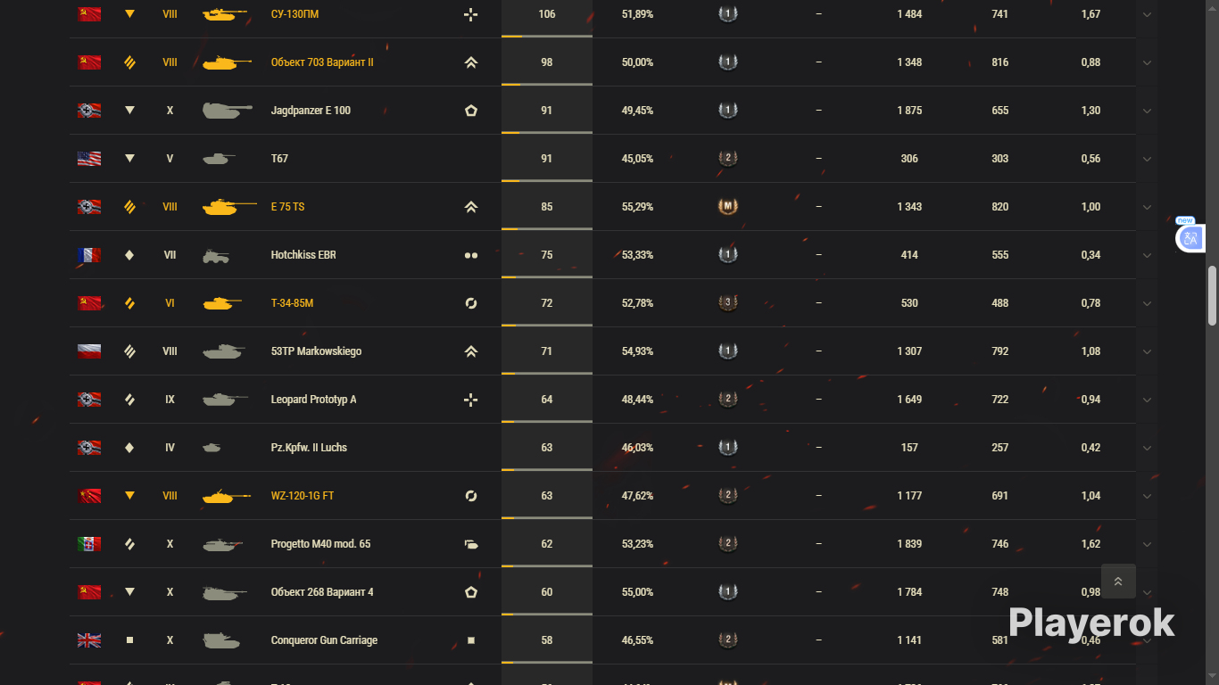Click the page vertical scrollbar thumb
1219x685 pixels.
point(1213,295)
